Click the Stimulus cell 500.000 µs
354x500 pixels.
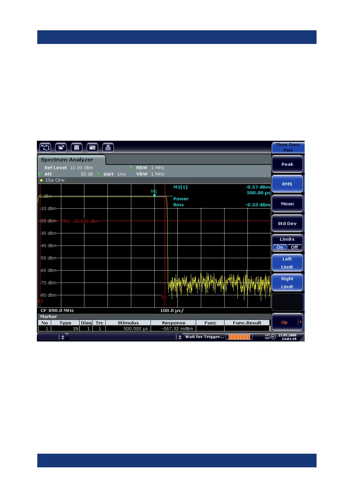coord(128,329)
